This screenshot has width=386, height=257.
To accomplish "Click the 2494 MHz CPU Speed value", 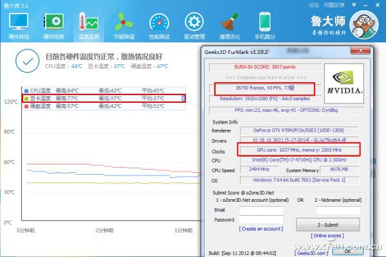I will coord(259,170).
